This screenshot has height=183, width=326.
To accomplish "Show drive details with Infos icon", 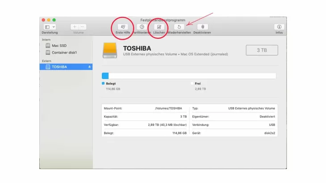I will pos(279,27).
